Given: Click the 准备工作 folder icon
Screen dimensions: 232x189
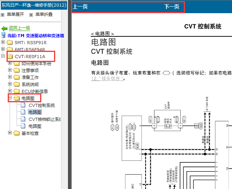Looking at the screenshot, I should tap(17, 77).
